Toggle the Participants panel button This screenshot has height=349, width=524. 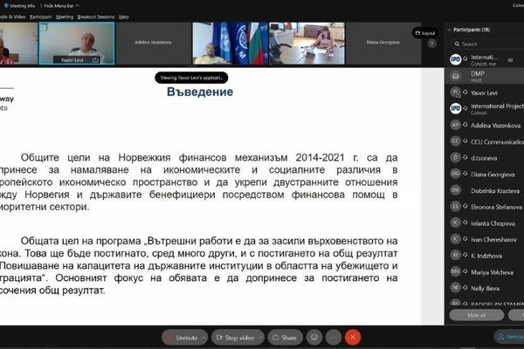pyautogui.click(x=509, y=337)
